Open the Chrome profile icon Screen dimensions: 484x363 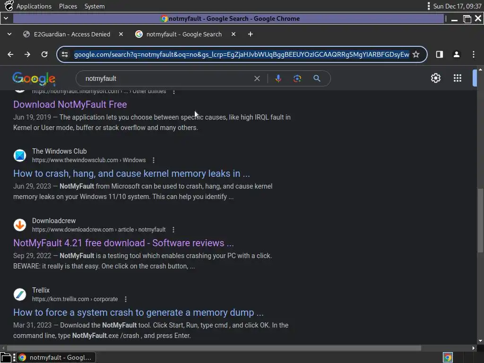pyautogui.click(x=457, y=54)
